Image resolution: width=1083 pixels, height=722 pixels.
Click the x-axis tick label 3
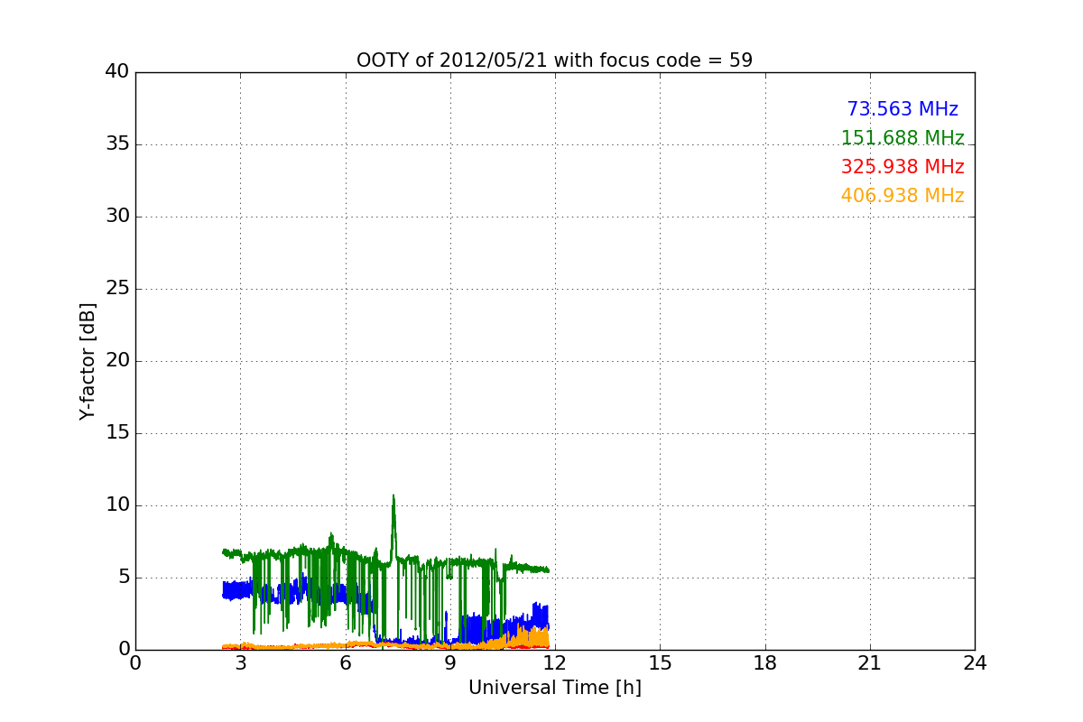240,662
